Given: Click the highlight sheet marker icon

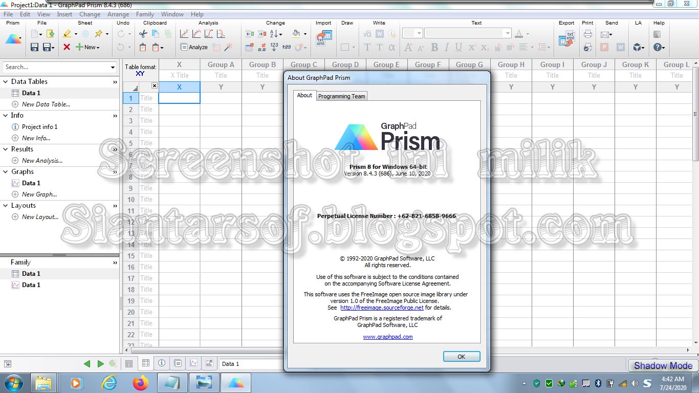Looking at the screenshot, I should [67, 34].
